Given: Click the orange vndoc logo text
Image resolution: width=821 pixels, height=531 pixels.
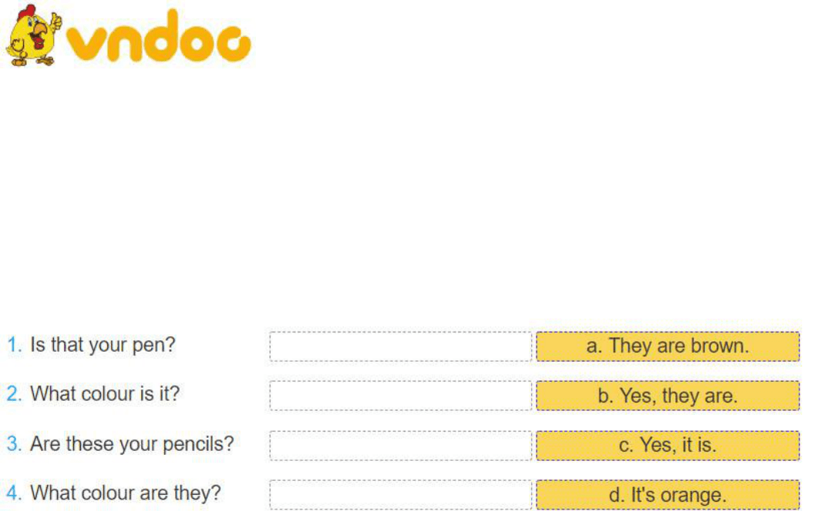Looking at the screenshot, I should 159,35.
